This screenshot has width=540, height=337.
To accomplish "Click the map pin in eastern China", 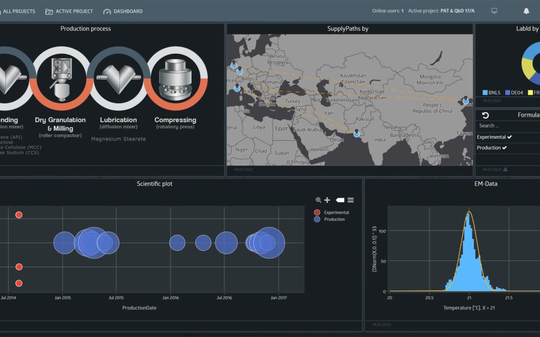I will [465, 100].
